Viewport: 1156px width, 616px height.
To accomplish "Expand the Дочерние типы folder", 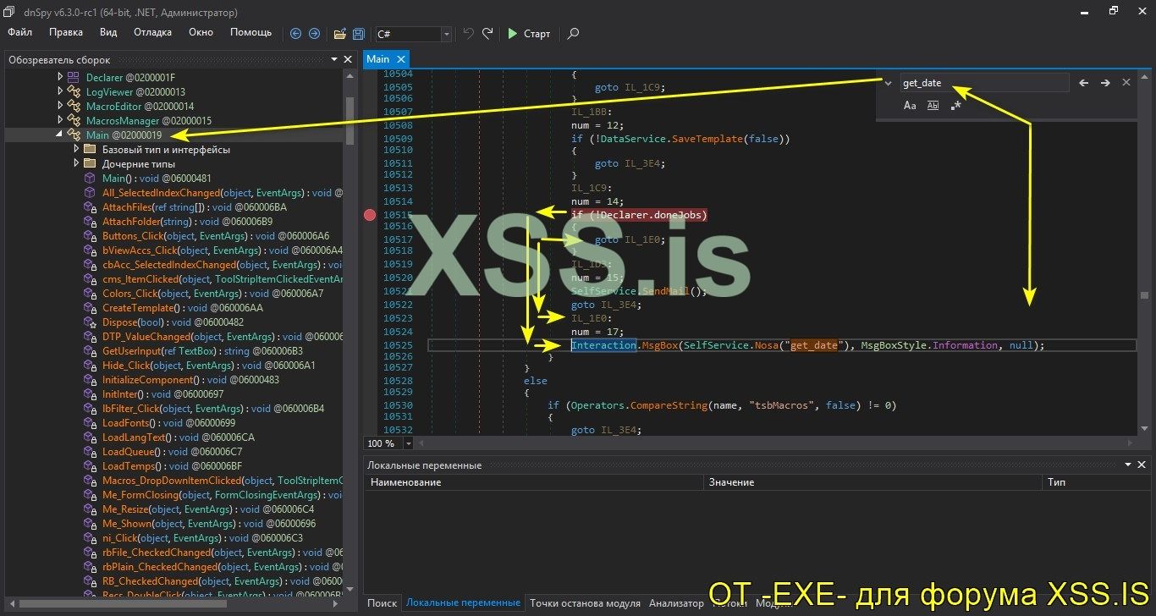I will pos(76,163).
